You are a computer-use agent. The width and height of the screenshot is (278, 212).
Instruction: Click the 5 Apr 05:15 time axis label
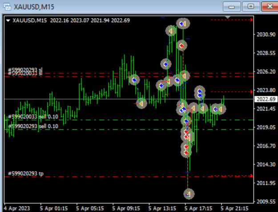(x=90, y=208)
